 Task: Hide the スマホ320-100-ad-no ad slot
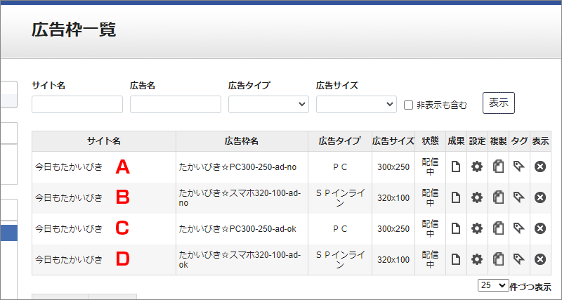point(540,197)
